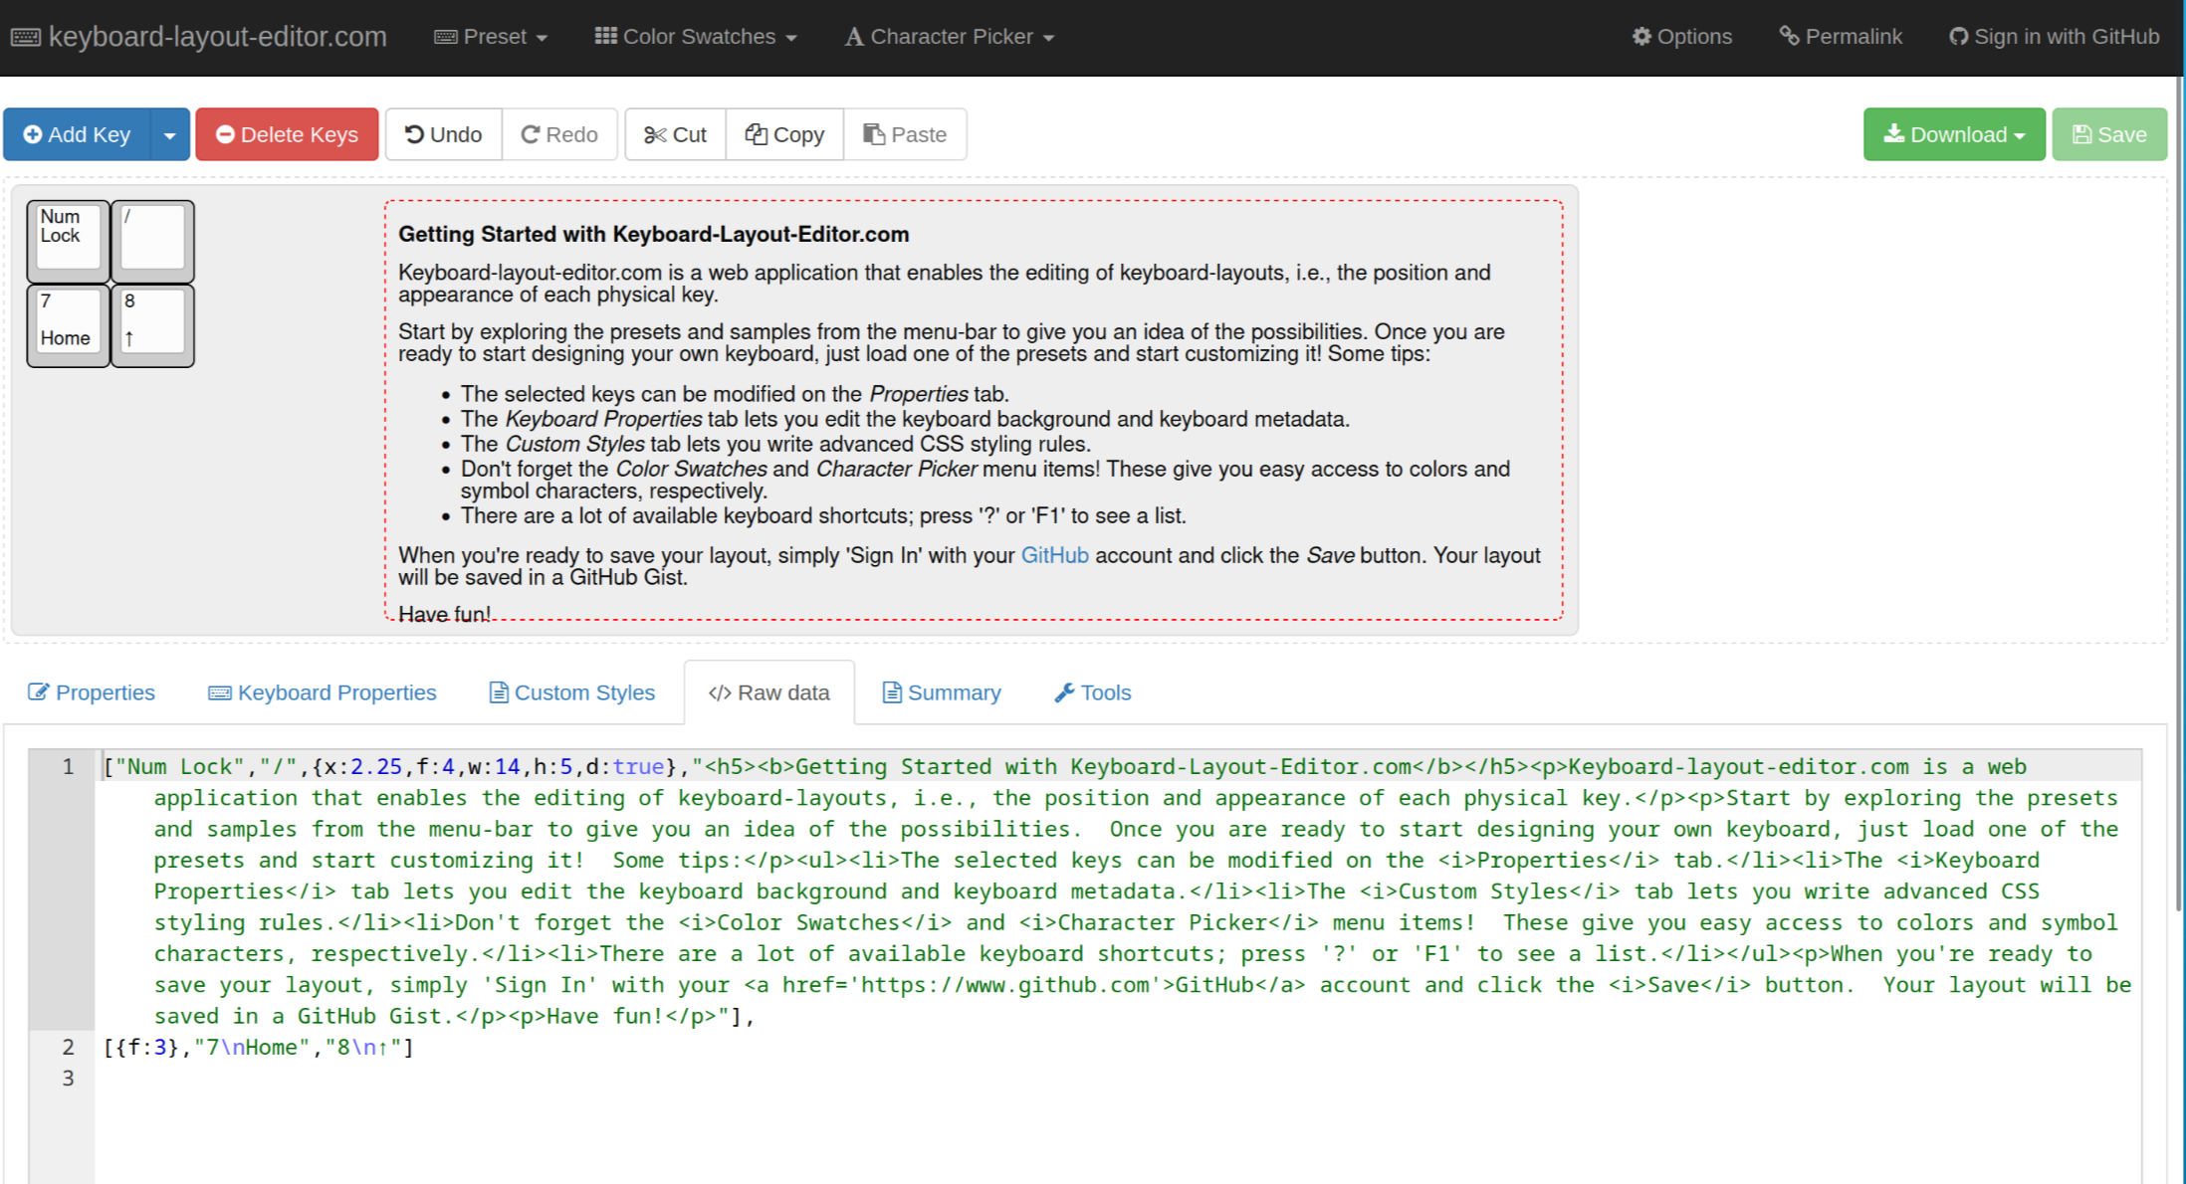Select the Num Lock key
The height and width of the screenshot is (1184, 2186).
pos(68,239)
